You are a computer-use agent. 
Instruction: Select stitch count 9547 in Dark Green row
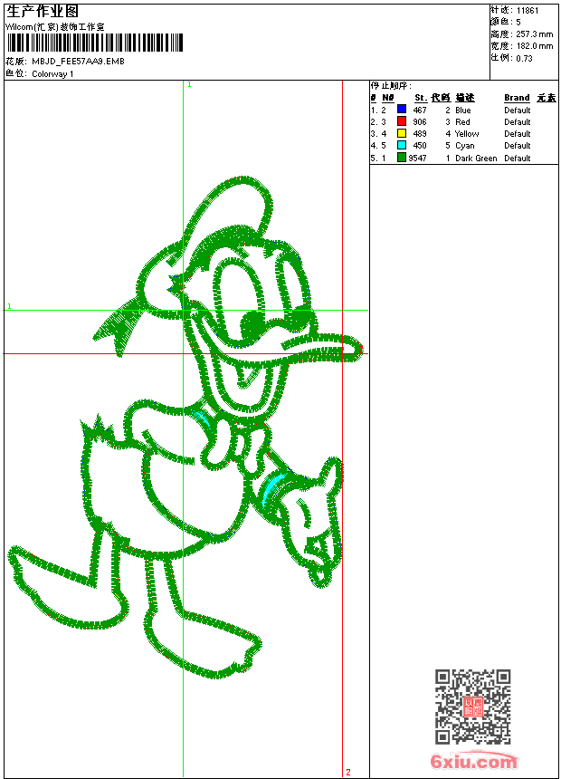pos(417,158)
